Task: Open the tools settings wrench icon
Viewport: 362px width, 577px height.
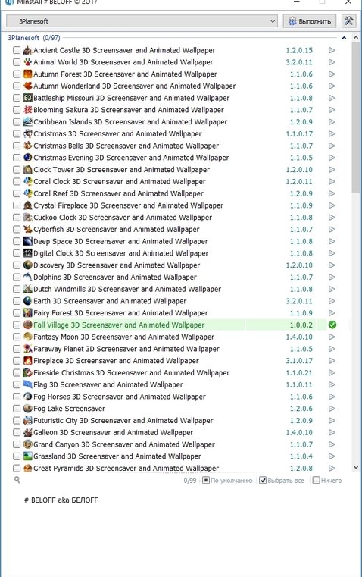Action: click(x=348, y=21)
